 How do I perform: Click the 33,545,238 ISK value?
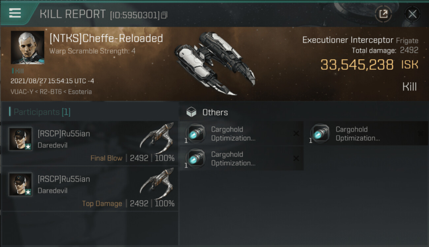(x=357, y=65)
